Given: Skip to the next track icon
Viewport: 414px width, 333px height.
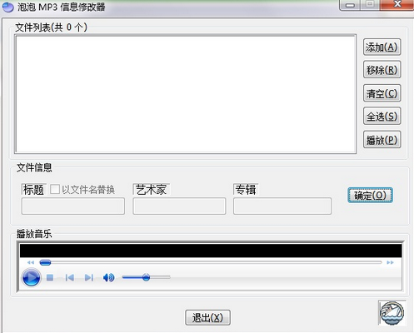Looking at the screenshot, I should [x=89, y=277].
